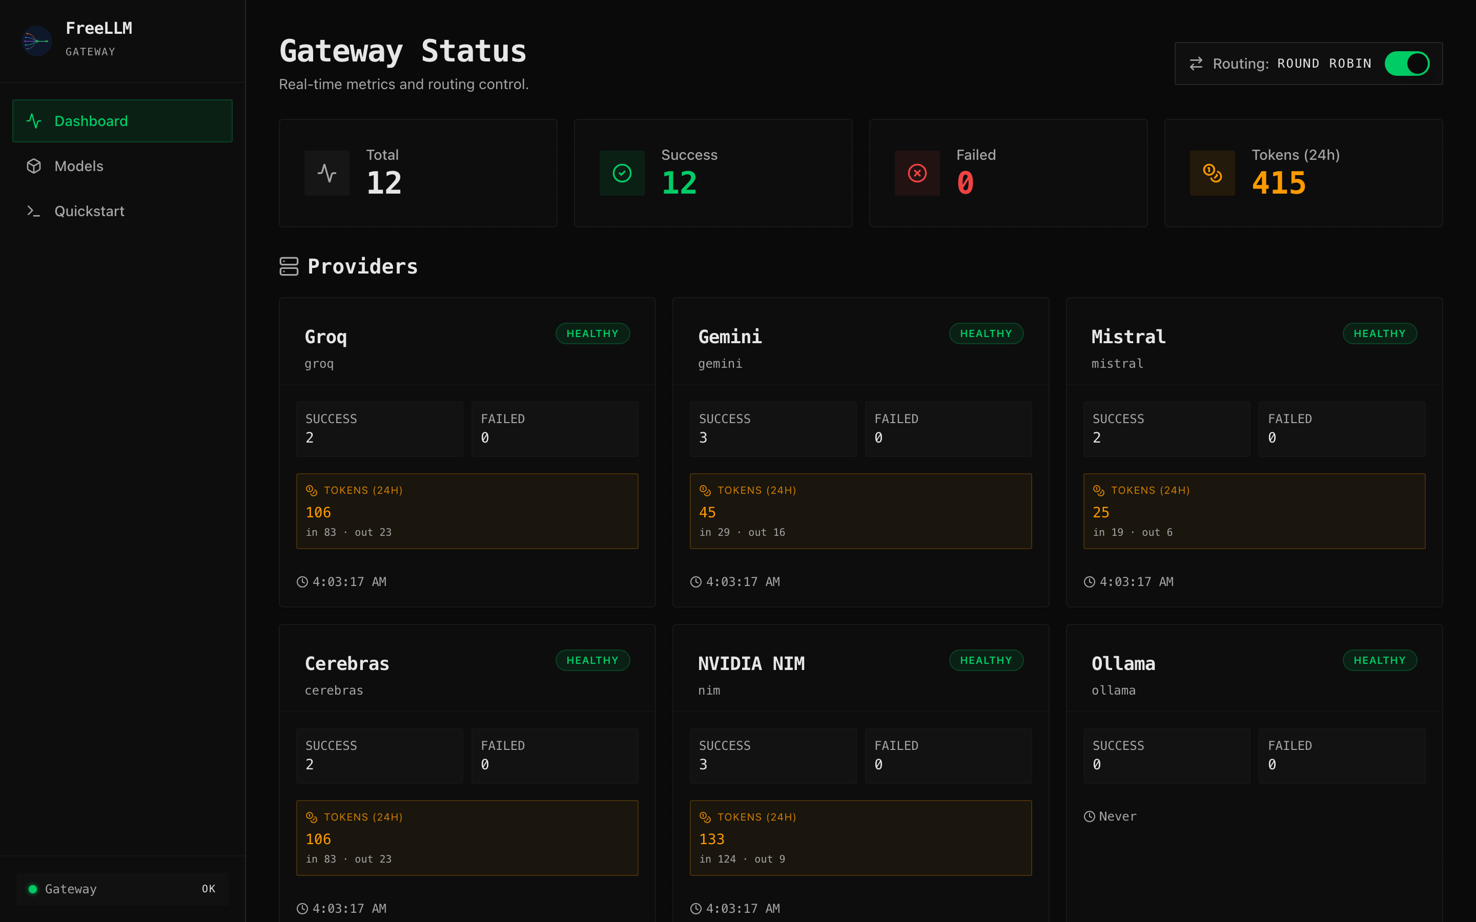Click the red X-circle icon on Failed card
This screenshot has height=922, width=1476.
click(917, 173)
